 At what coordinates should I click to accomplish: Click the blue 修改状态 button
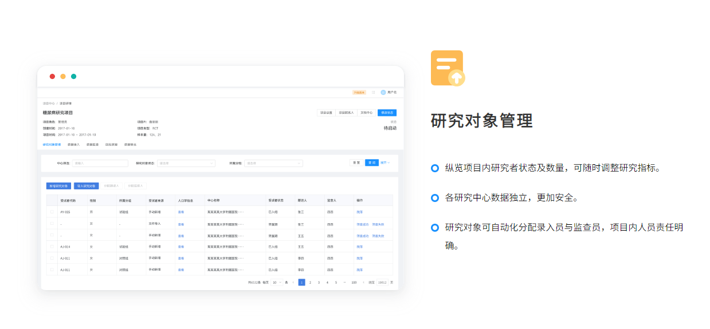(387, 113)
